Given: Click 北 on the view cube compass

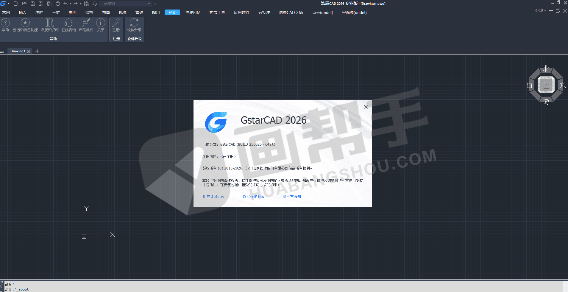Looking at the screenshot, I should pyautogui.click(x=546, y=69).
